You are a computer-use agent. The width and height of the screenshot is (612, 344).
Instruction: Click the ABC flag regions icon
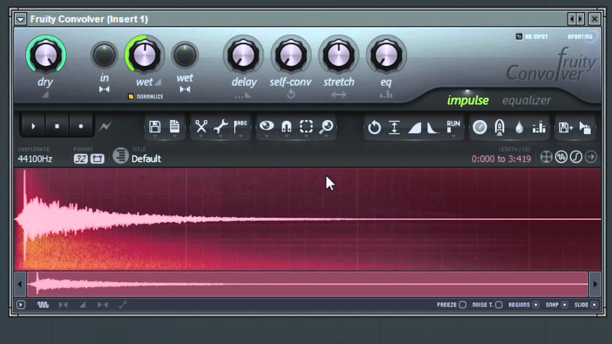(240, 126)
